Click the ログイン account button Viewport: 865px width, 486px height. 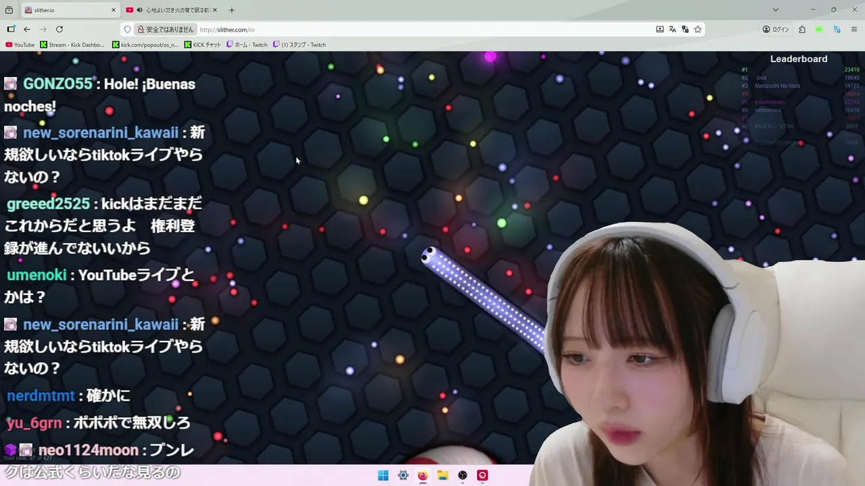click(x=776, y=29)
